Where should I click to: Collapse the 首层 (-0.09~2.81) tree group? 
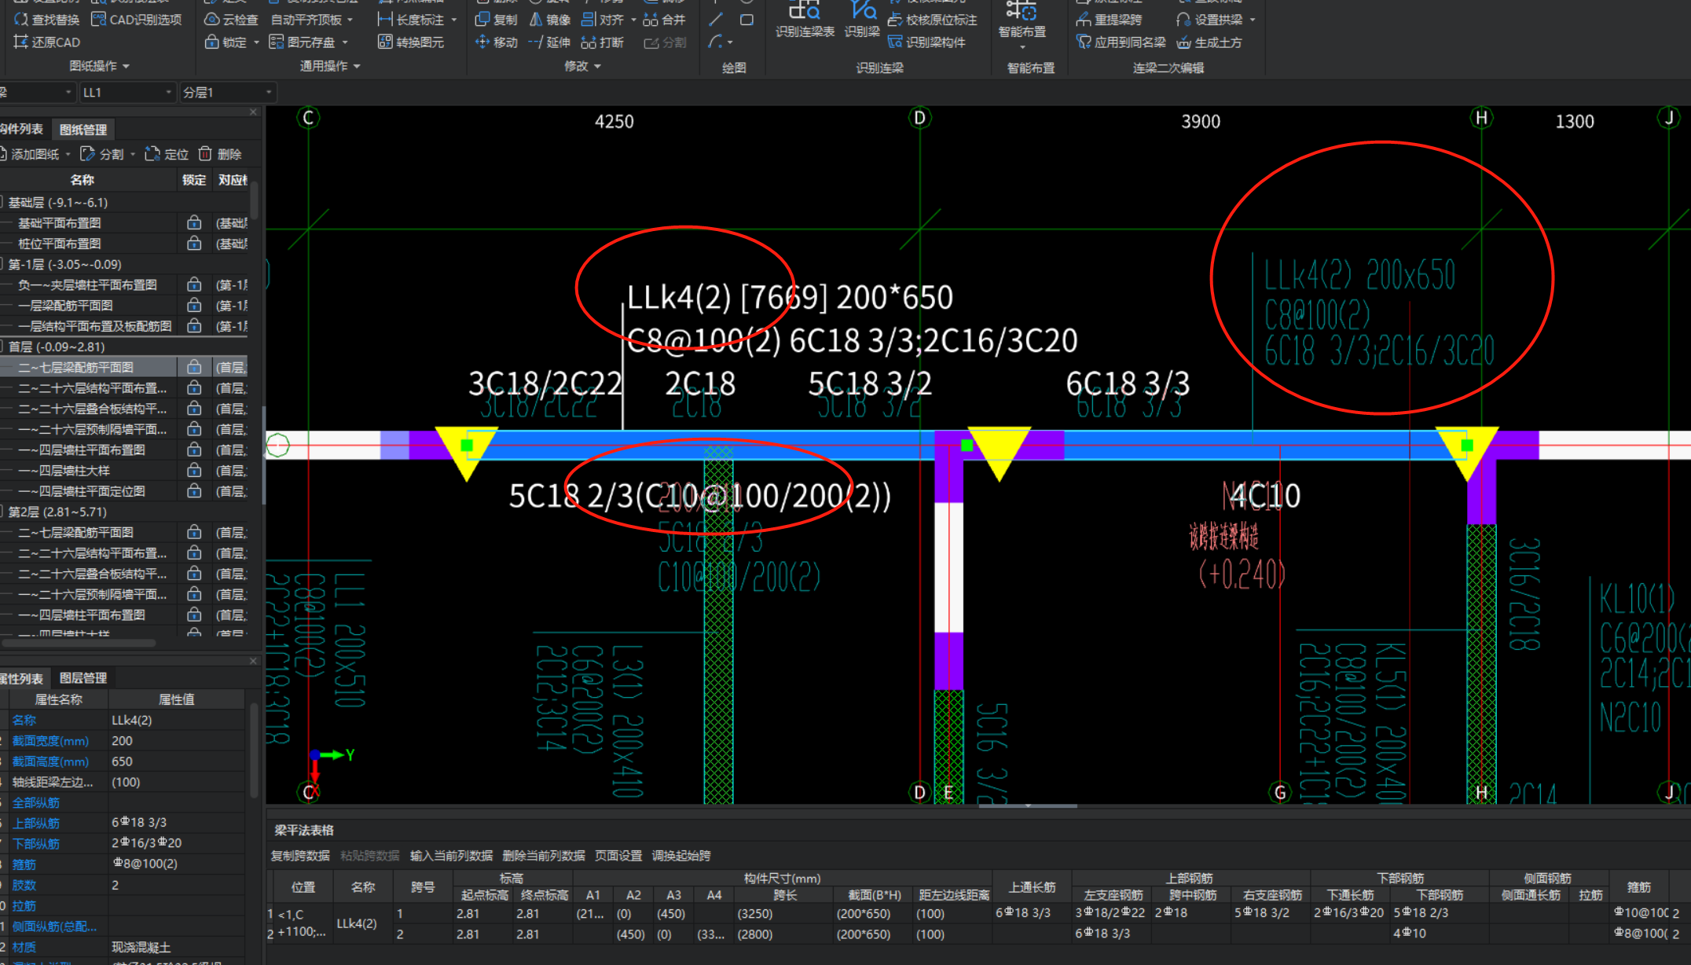(2, 347)
